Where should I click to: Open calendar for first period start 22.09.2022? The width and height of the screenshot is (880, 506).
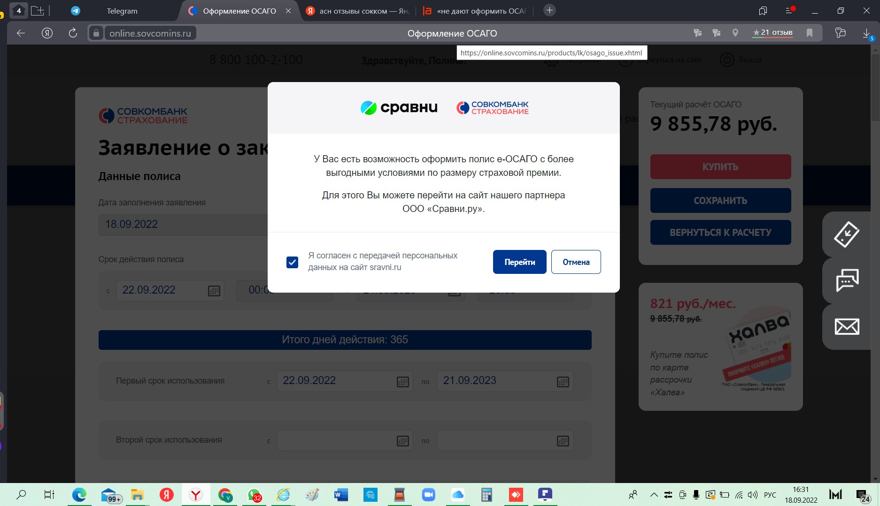(402, 382)
